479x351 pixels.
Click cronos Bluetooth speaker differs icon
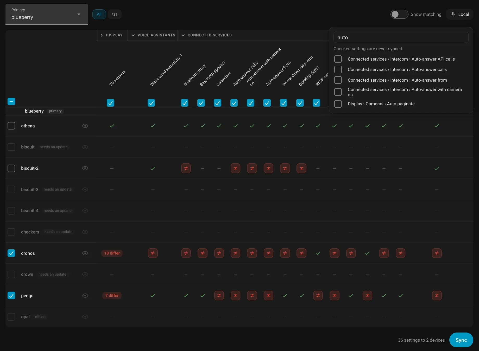203,253
